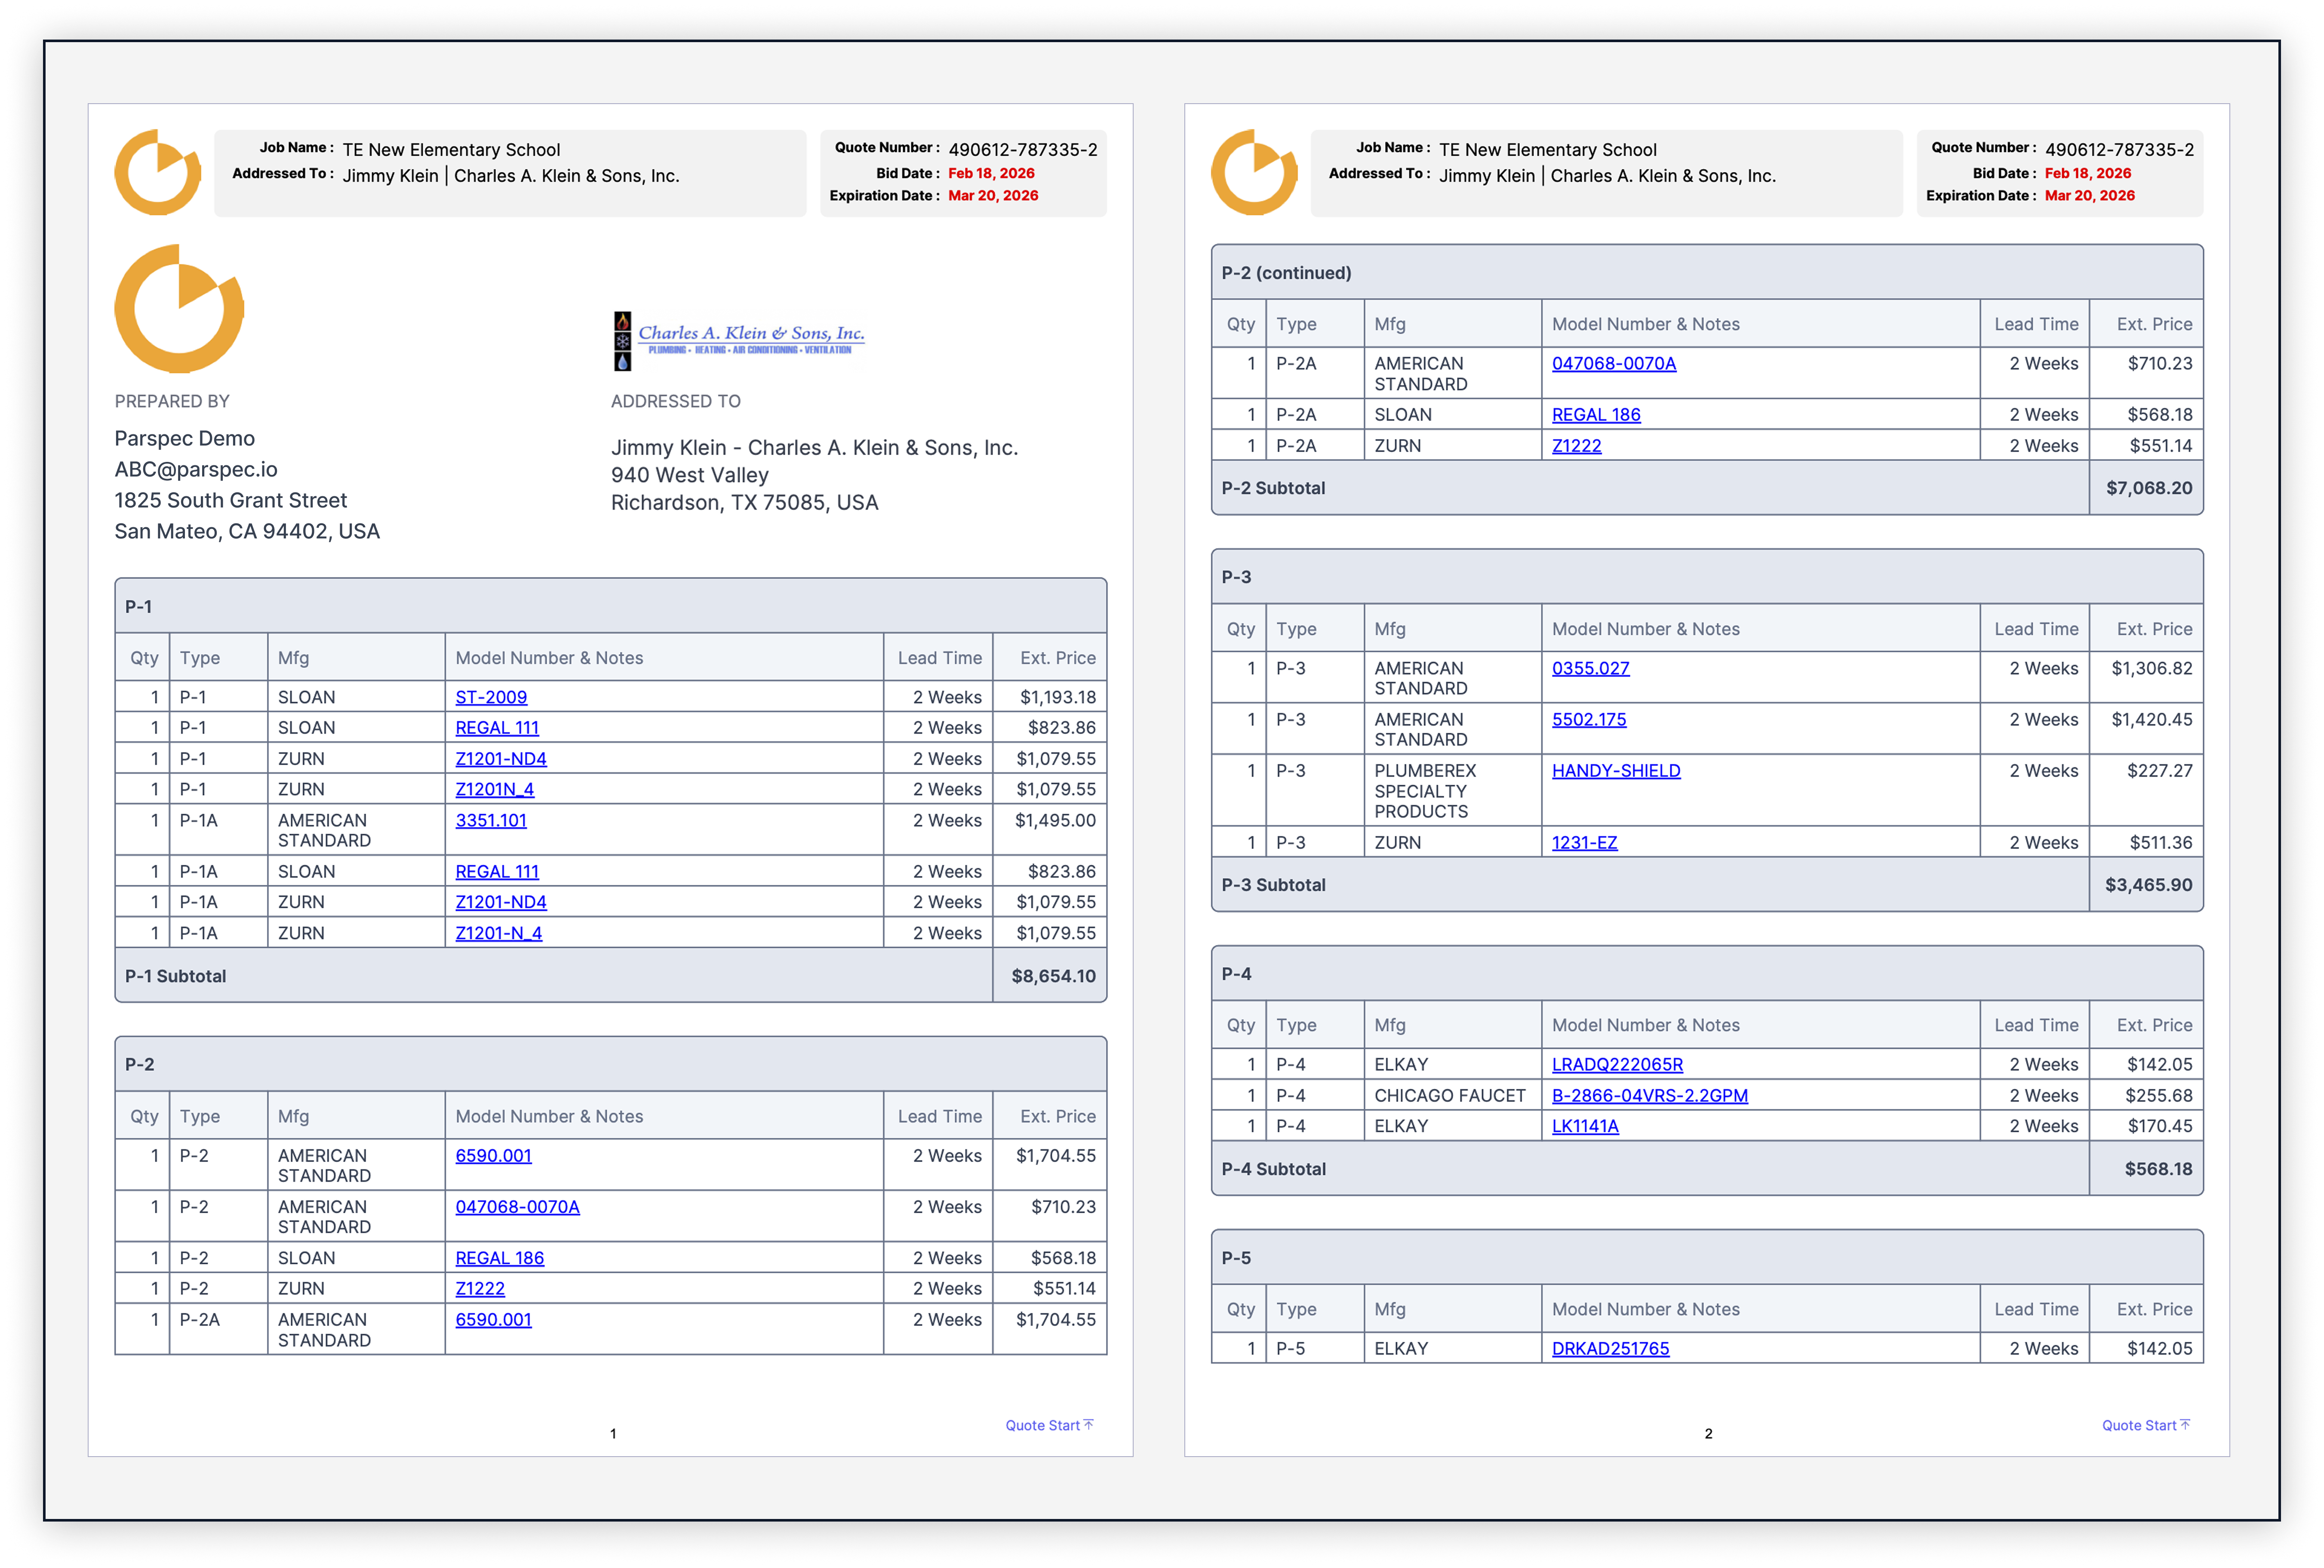The image size is (2324, 1568).
Task: Open Z1201-ND4 link in the P-1A type row
Action: pyautogui.click(x=501, y=902)
